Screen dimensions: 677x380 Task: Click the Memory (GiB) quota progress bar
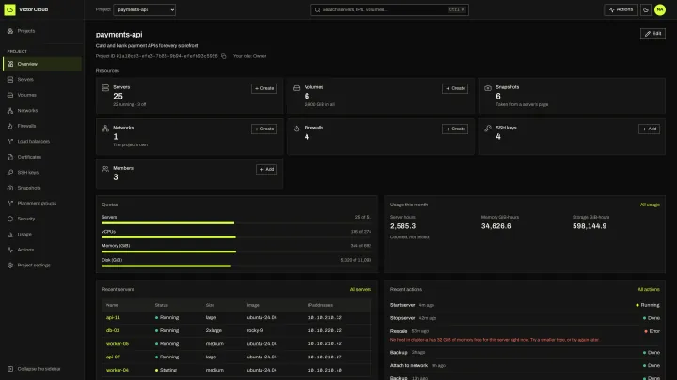point(237,251)
